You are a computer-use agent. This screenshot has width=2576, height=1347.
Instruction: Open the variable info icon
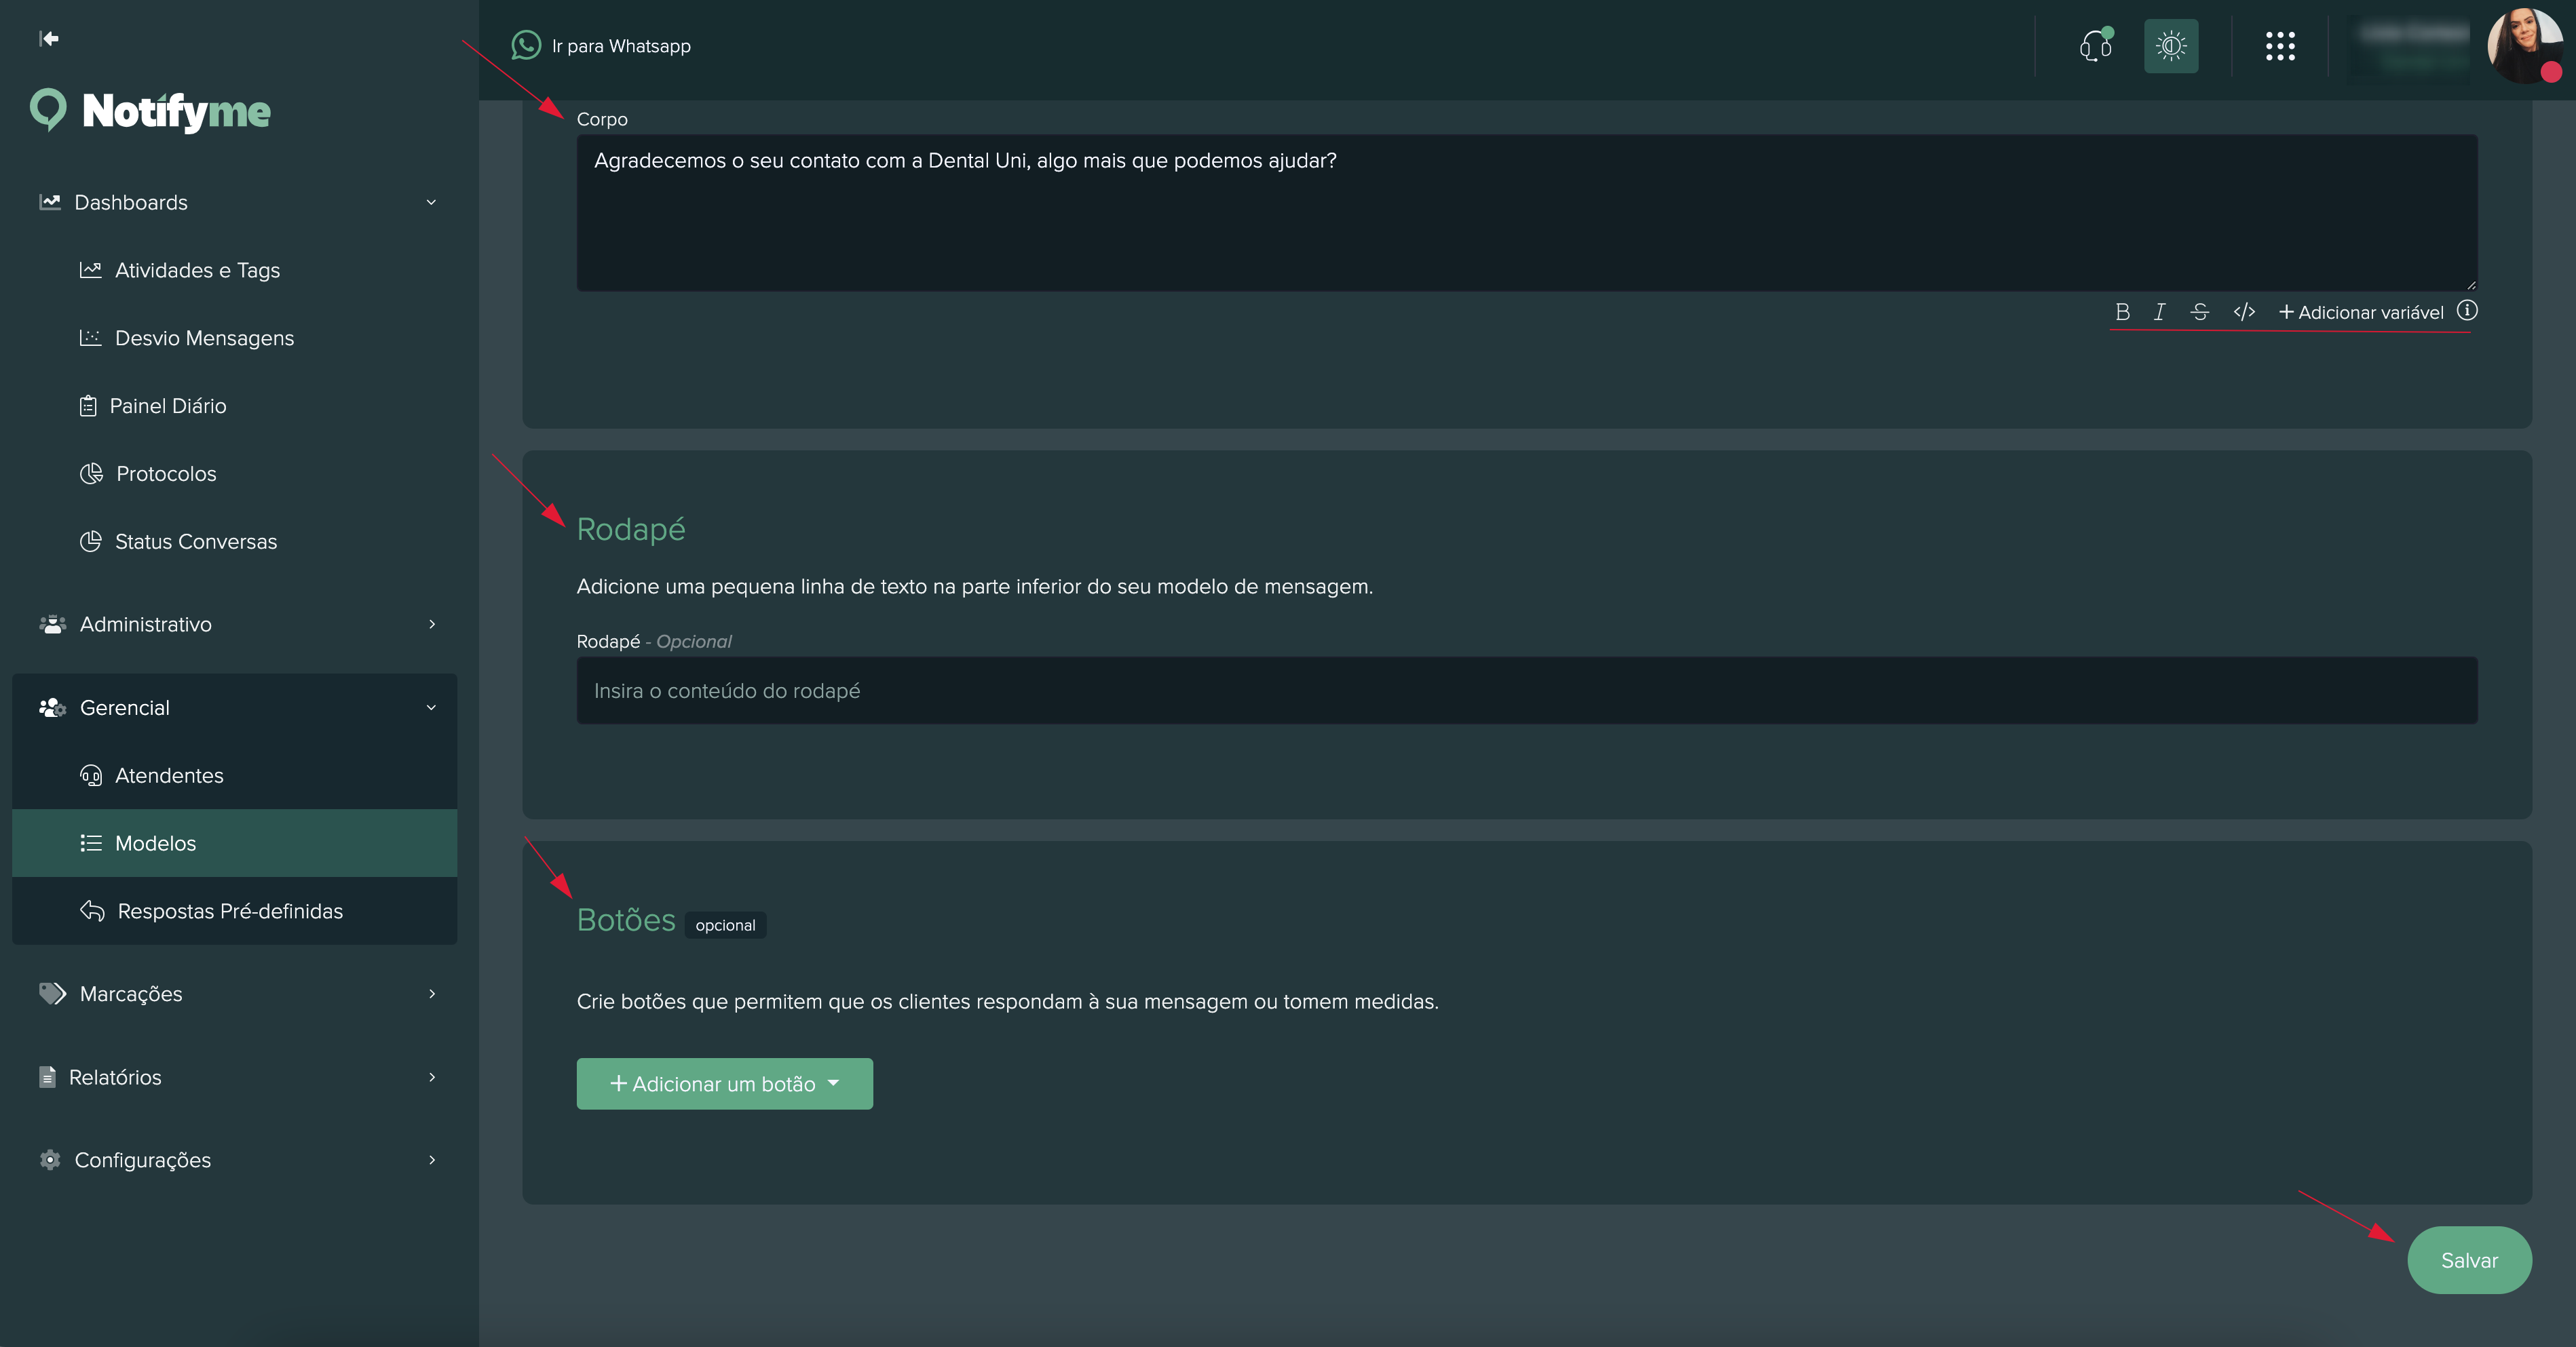(2467, 311)
